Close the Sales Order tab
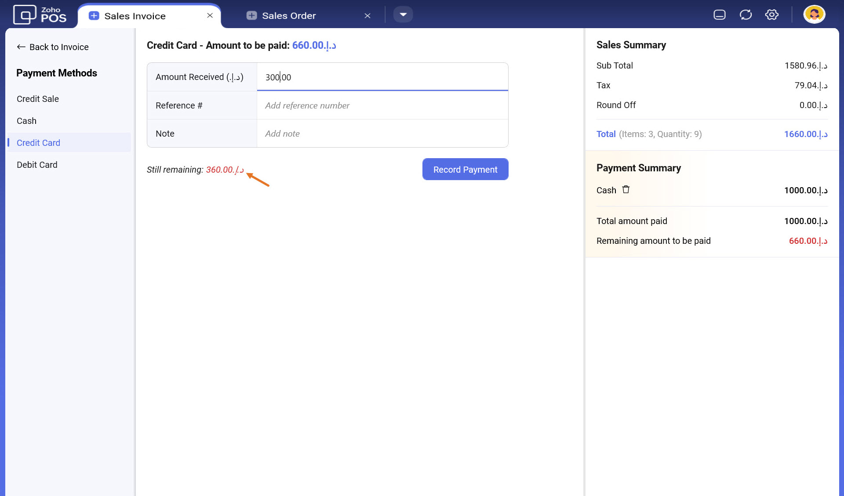The image size is (844, 496). click(367, 16)
